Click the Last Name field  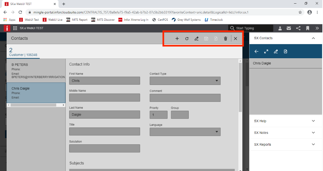click(x=104, y=115)
